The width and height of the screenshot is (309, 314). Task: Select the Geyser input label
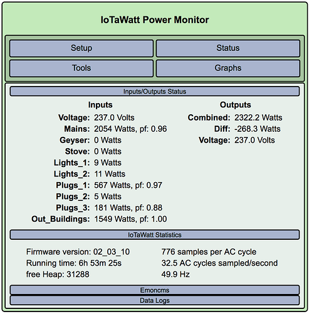(x=75, y=140)
